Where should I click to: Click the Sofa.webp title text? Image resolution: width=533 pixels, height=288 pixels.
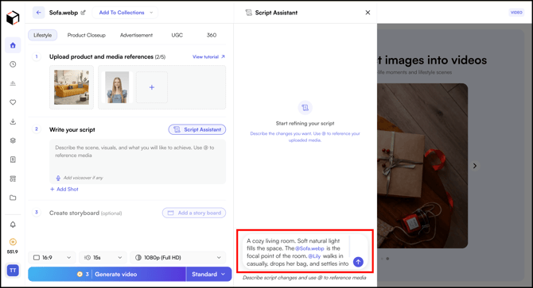coord(64,13)
